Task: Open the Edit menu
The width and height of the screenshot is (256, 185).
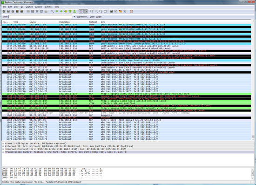Action: (10, 7)
